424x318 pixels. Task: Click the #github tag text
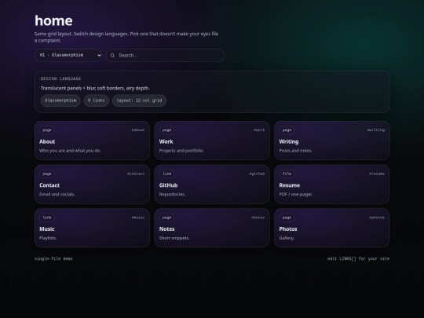[257, 174]
